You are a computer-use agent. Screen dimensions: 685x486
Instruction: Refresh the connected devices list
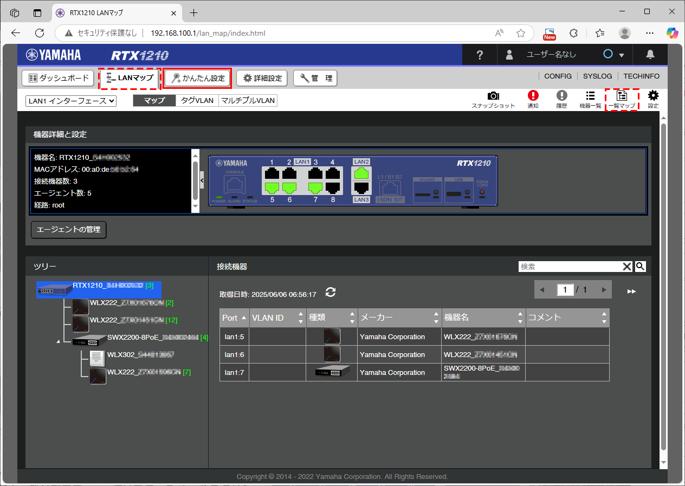[x=331, y=292]
